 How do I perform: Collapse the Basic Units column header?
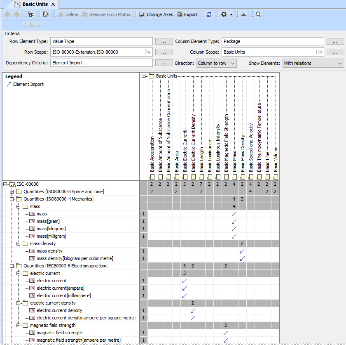coord(143,76)
